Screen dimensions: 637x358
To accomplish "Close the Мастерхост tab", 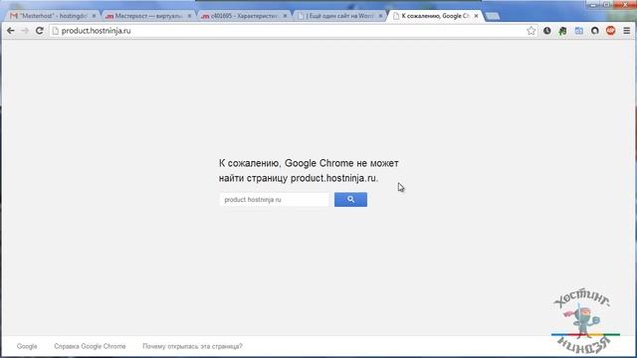I will click(x=189, y=16).
